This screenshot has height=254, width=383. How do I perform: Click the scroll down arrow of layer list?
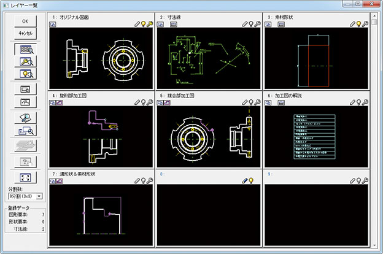coord(374,245)
